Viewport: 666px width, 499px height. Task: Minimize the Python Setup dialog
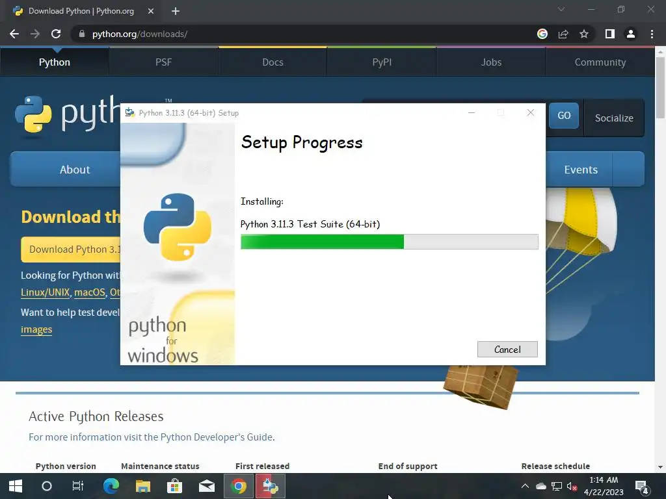pos(472,112)
